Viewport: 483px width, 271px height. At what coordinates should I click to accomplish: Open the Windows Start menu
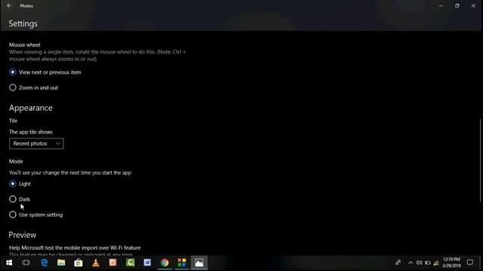point(9,263)
